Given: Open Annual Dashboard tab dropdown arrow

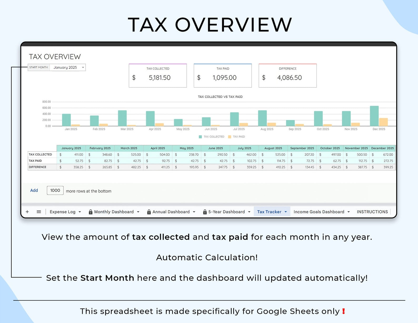Looking at the screenshot, I should 194,212.
